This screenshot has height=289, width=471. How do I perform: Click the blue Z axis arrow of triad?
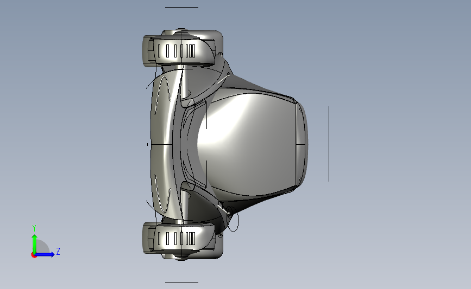coord(45,254)
